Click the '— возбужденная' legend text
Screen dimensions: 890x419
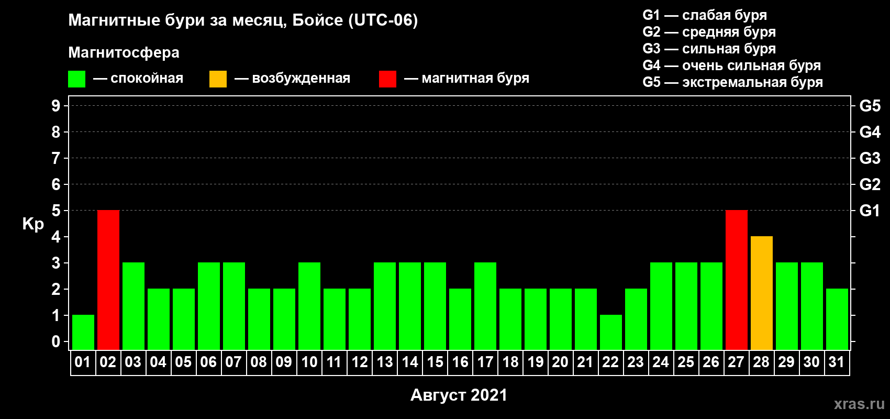point(293,78)
